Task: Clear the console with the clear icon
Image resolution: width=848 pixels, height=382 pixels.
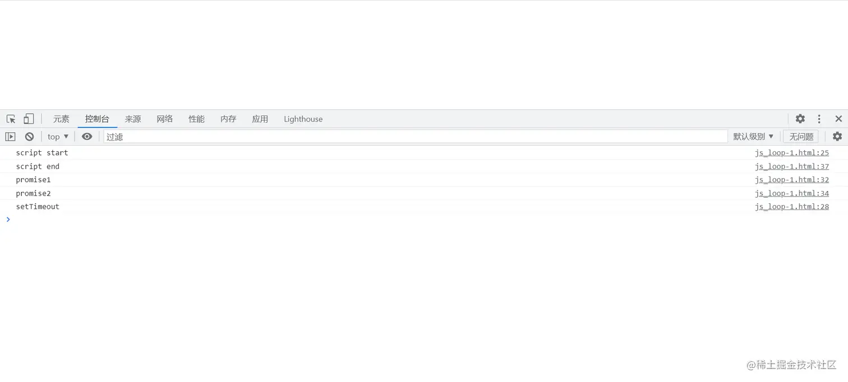Action: point(29,136)
